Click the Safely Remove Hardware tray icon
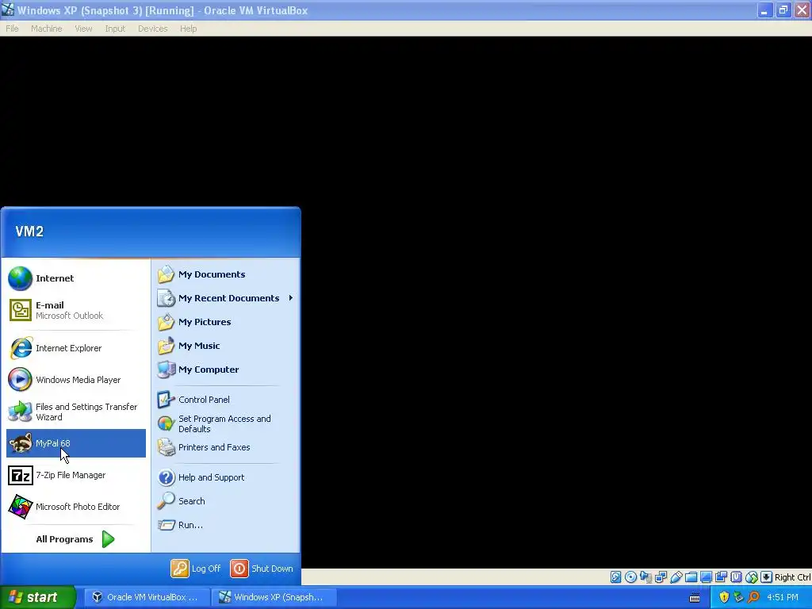Image resolution: width=812 pixels, height=609 pixels. tap(738, 597)
